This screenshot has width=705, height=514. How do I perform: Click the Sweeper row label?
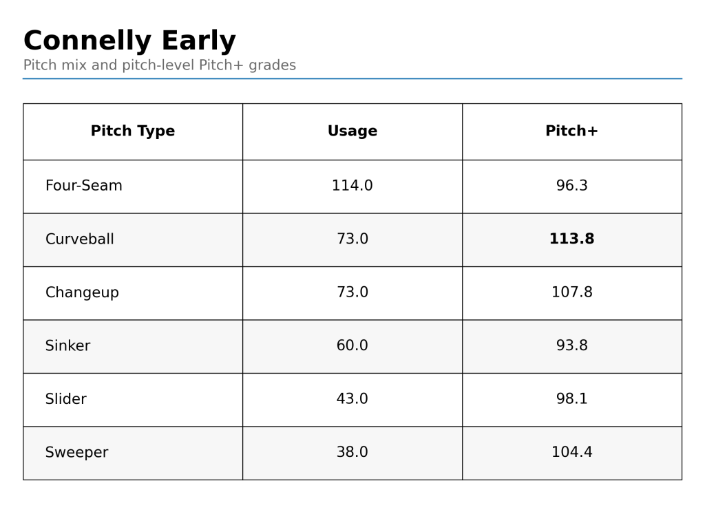[76, 453]
